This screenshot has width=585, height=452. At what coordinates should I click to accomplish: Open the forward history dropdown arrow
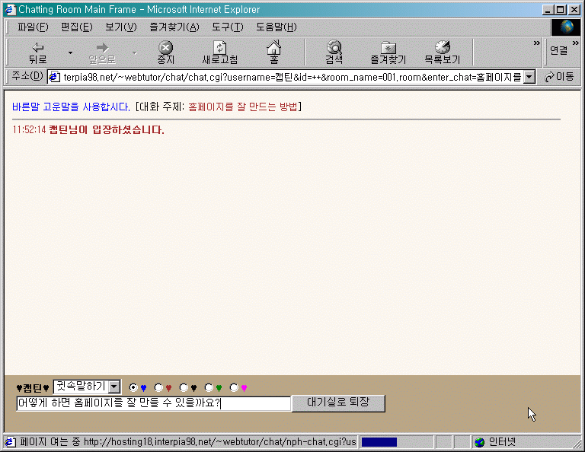pyautogui.click(x=135, y=53)
